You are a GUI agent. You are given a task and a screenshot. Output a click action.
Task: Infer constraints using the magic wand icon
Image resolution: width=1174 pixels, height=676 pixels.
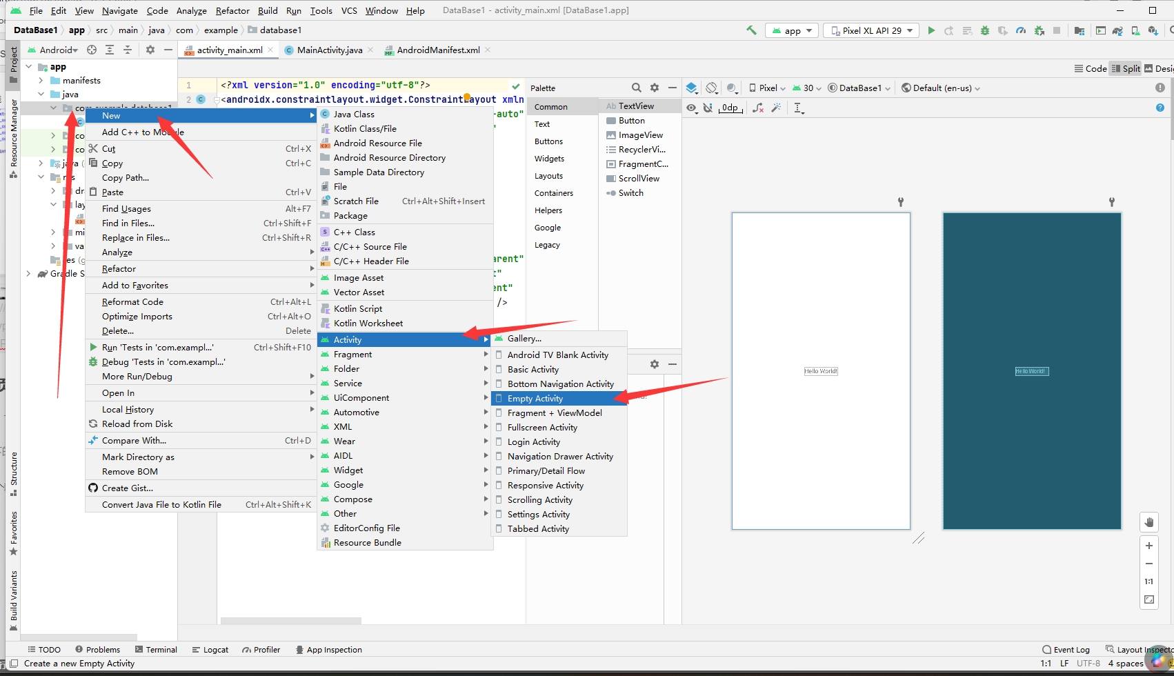pyautogui.click(x=777, y=108)
